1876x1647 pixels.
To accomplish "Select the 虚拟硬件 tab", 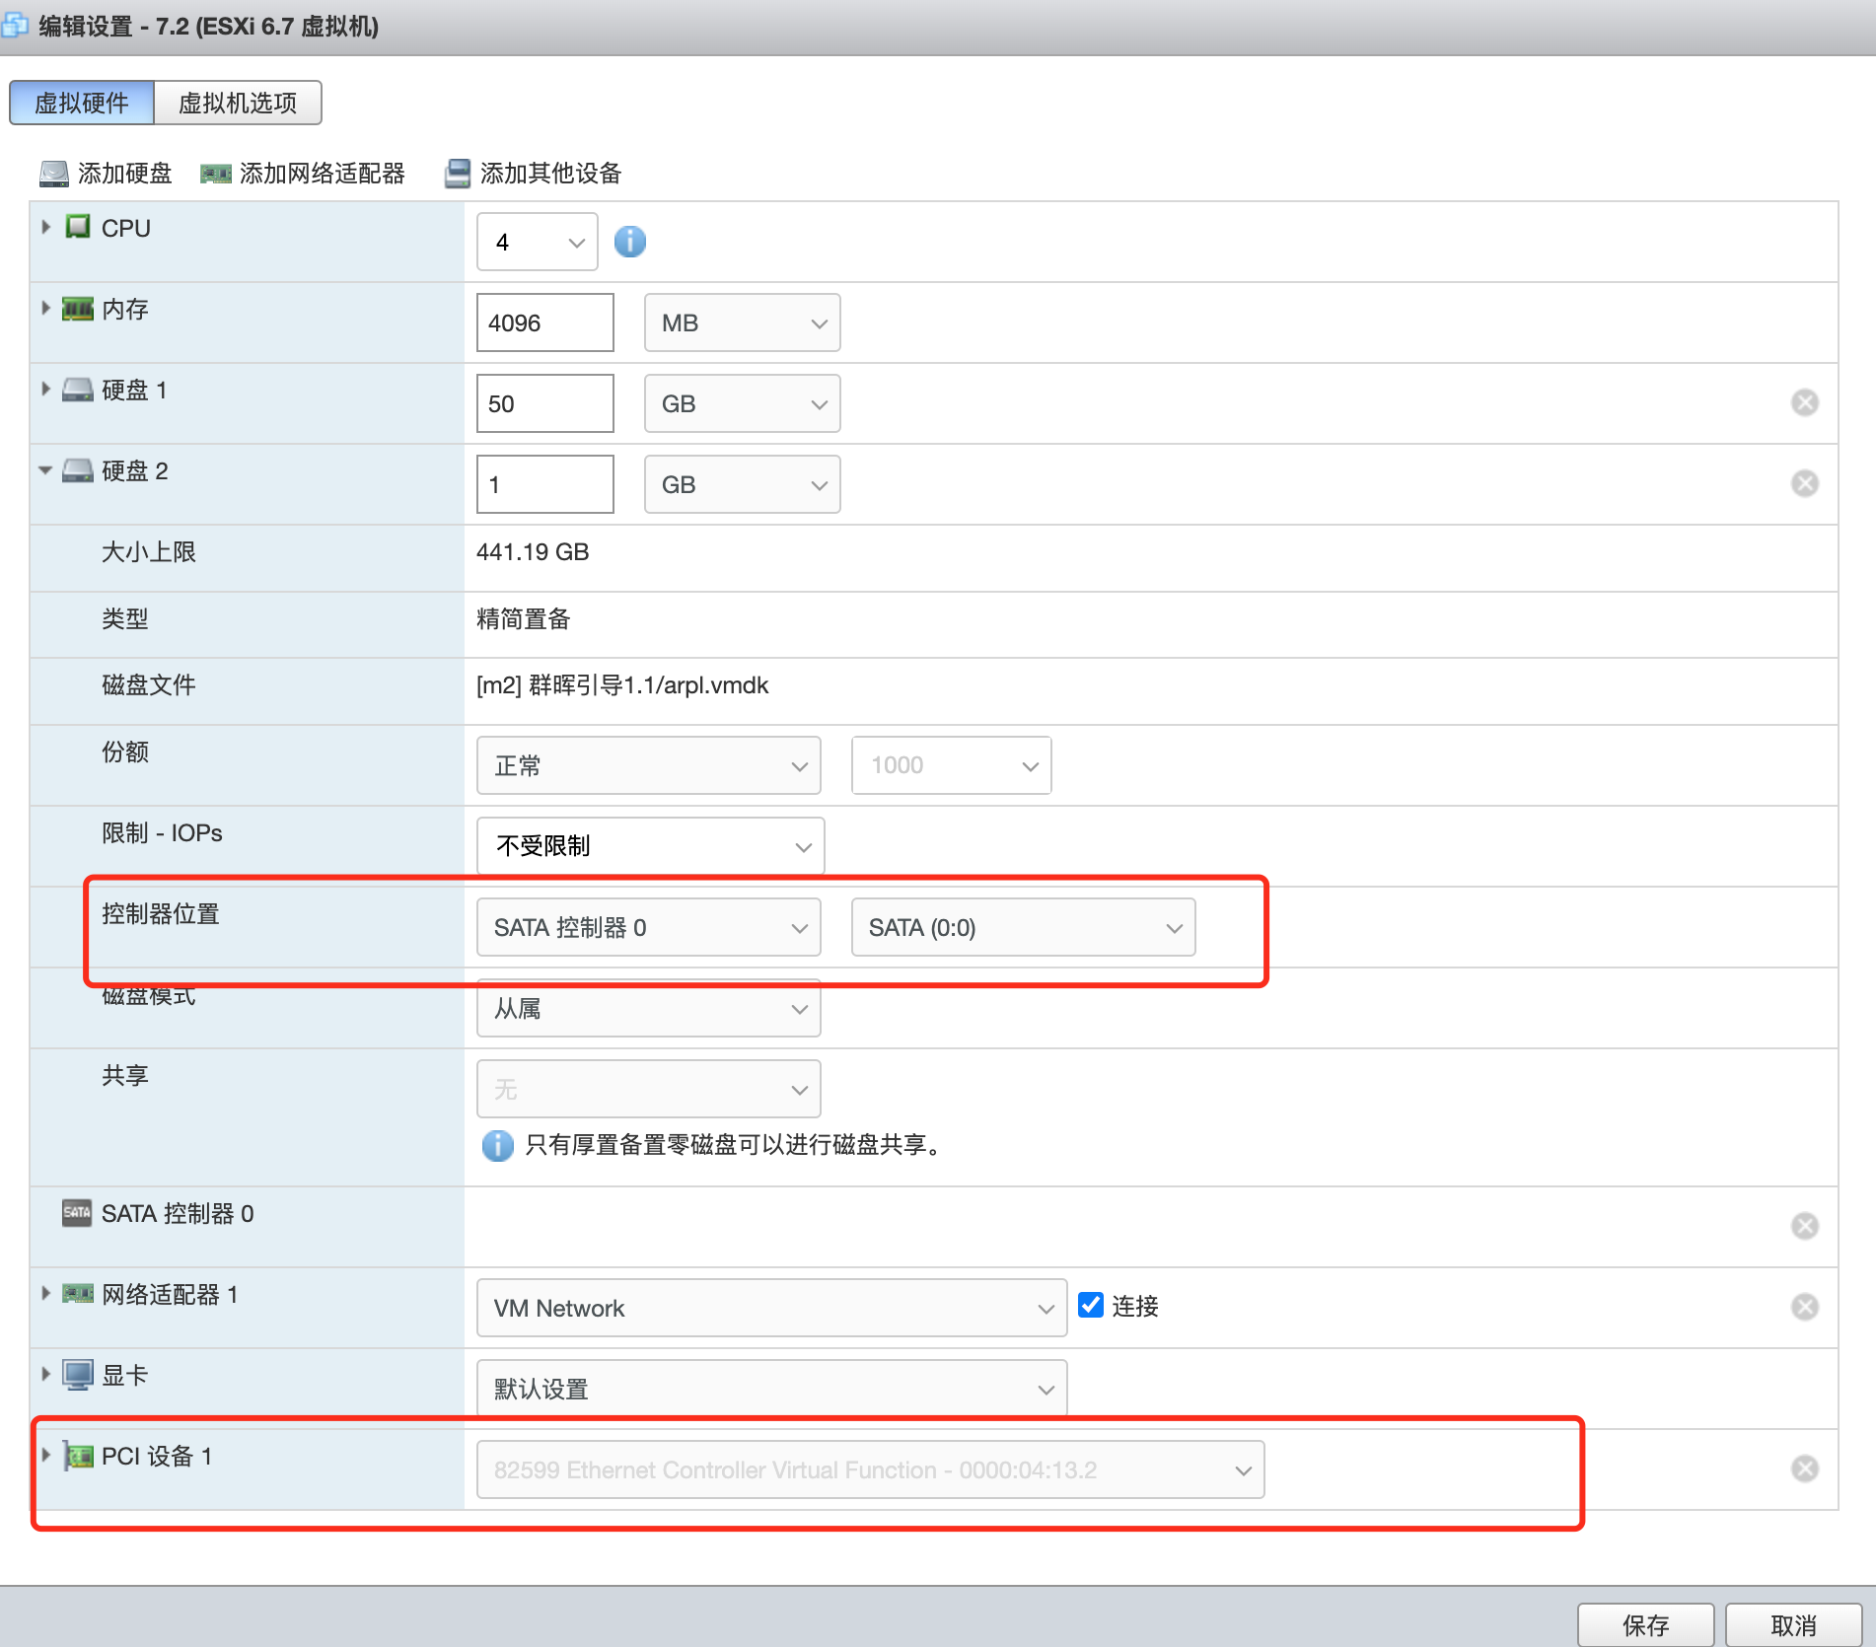I will (81, 102).
